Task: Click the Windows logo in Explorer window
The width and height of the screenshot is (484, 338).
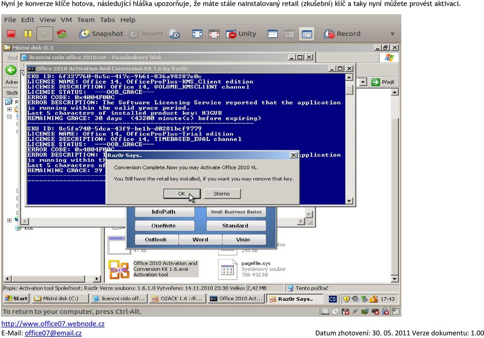Action: (389, 57)
